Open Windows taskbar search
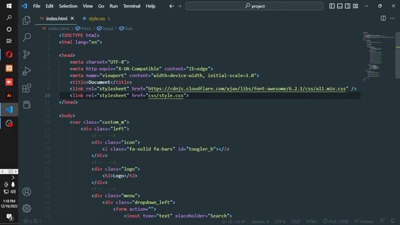Viewport: 400px width, 225px height. tap(9, 17)
